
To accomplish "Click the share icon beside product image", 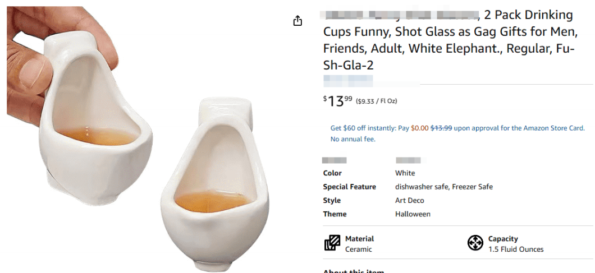I will (x=297, y=21).
